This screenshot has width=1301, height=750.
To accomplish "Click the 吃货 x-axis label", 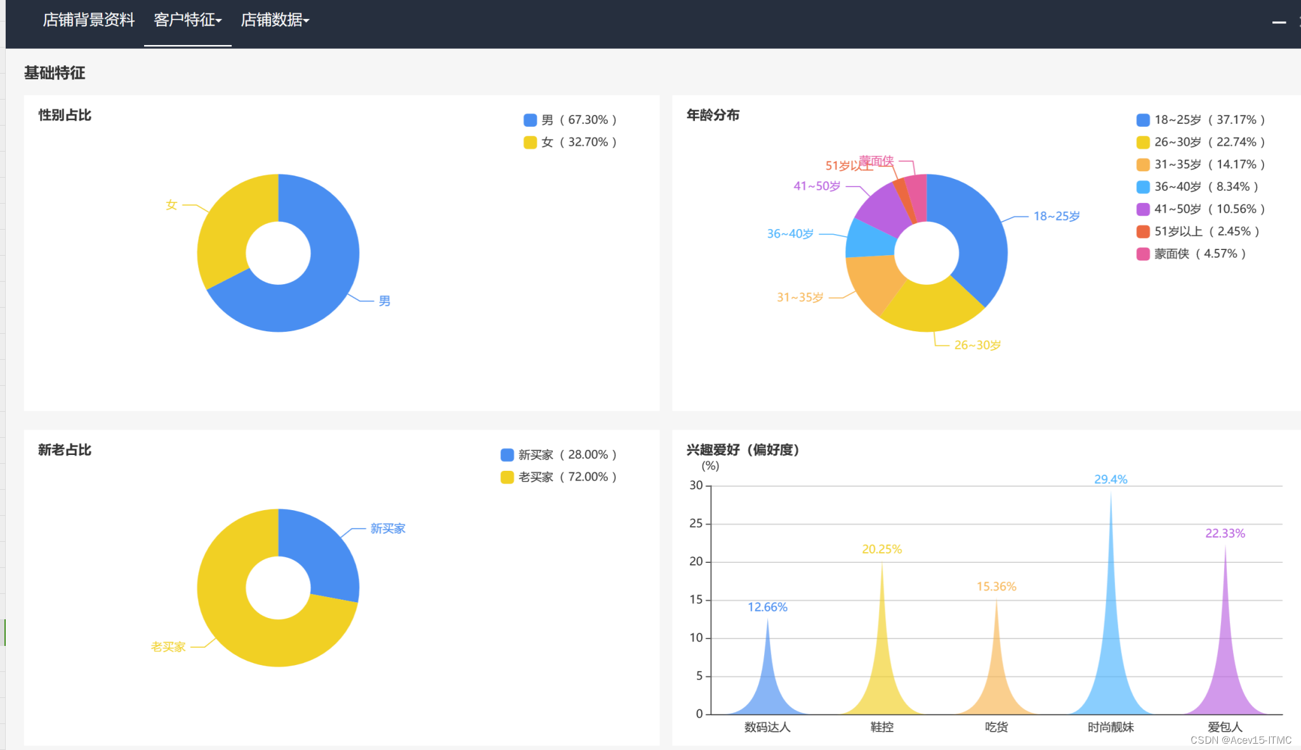I will tap(996, 727).
